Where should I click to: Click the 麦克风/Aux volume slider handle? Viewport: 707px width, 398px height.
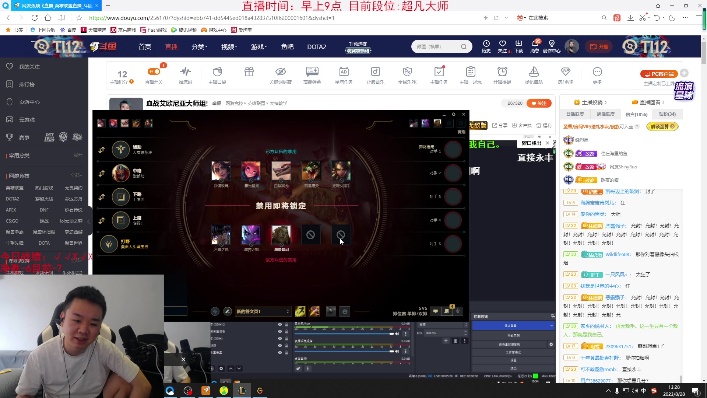(x=392, y=334)
